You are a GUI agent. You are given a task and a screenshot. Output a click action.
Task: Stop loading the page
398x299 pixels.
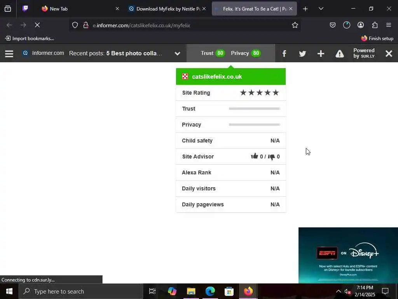[37, 25]
